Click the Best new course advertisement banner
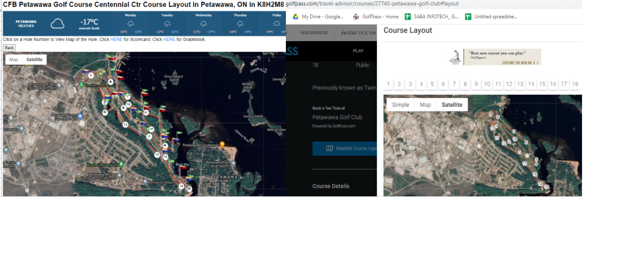Screen dimensions: 624x277 point(494,57)
